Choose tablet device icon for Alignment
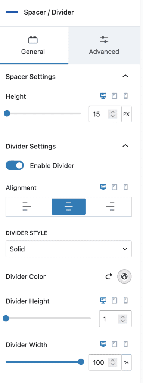 click(114, 187)
